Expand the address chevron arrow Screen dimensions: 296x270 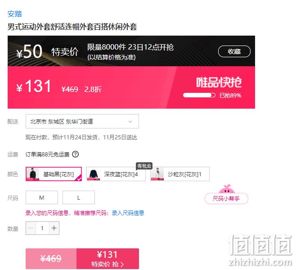(x=130, y=121)
